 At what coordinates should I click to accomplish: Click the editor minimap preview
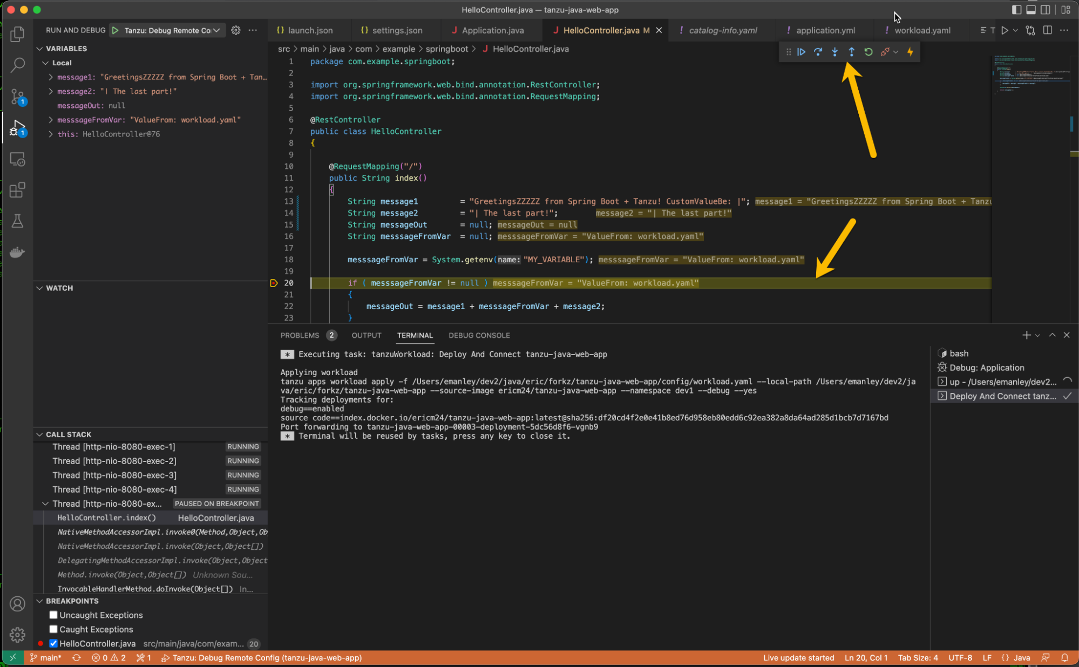coord(1031,76)
